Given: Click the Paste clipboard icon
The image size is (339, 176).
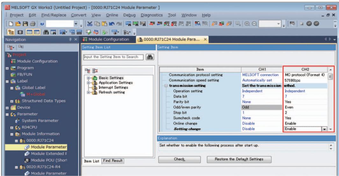Looking at the screenshot, I should [105, 24].
